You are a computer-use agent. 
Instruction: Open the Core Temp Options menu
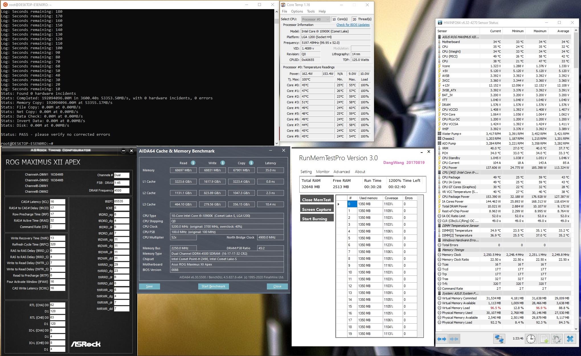tap(297, 11)
